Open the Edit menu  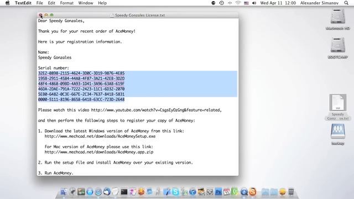pos(51,3)
